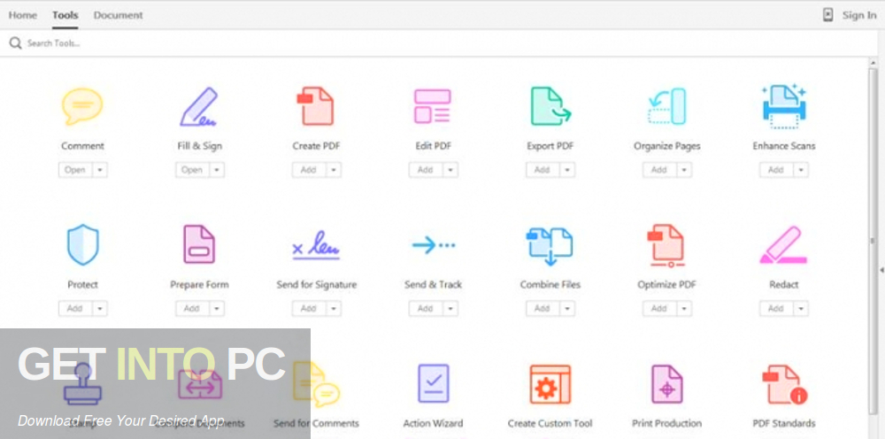Screen dimensions: 885x439
Task: Add the Combine Files tool
Action: click(x=543, y=309)
